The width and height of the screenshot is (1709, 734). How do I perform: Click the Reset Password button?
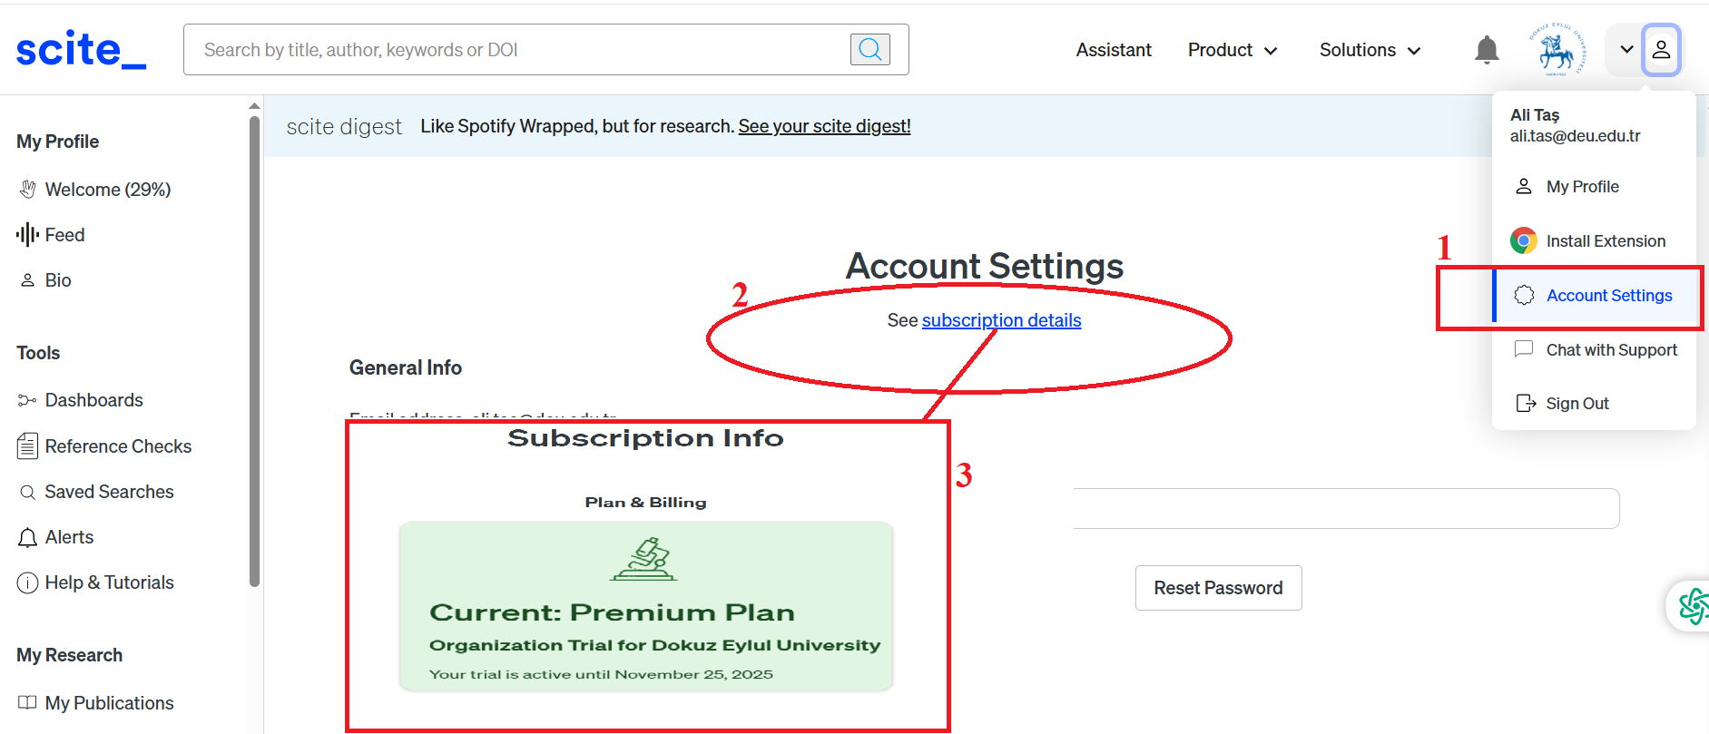(1218, 588)
